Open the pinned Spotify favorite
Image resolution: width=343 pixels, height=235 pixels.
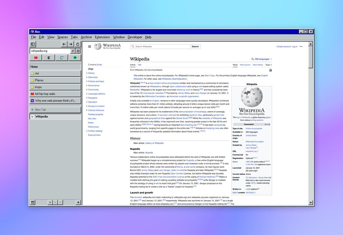(x=75, y=58)
